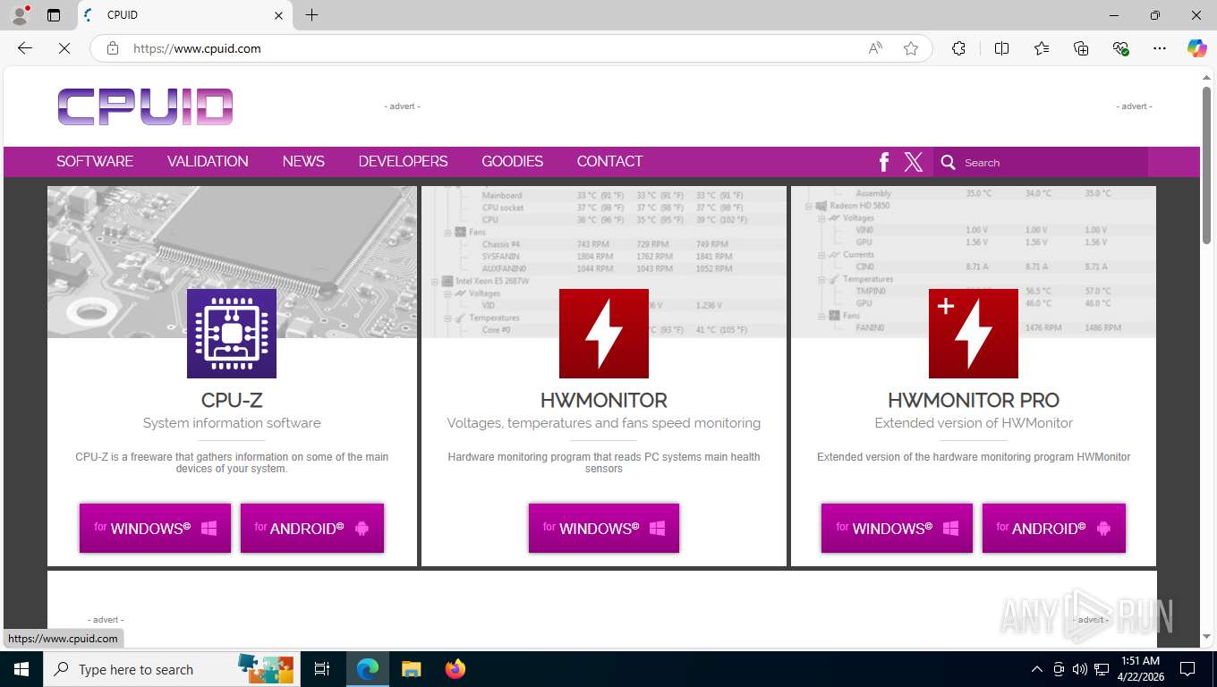Click the search magnifier icon
Viewport: 1217px width, 687px height.
[x=949, y=162]
